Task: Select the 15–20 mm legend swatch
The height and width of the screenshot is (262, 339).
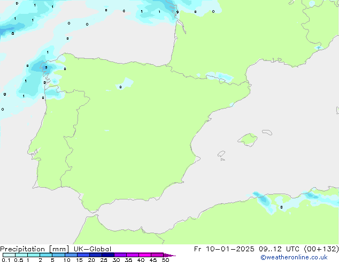Action: 83,255
